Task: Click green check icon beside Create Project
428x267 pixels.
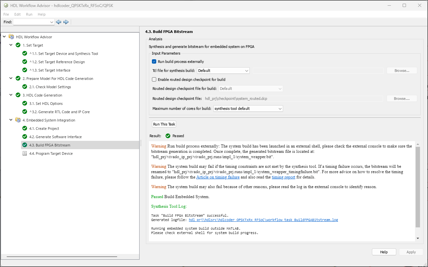Action: 25,129
